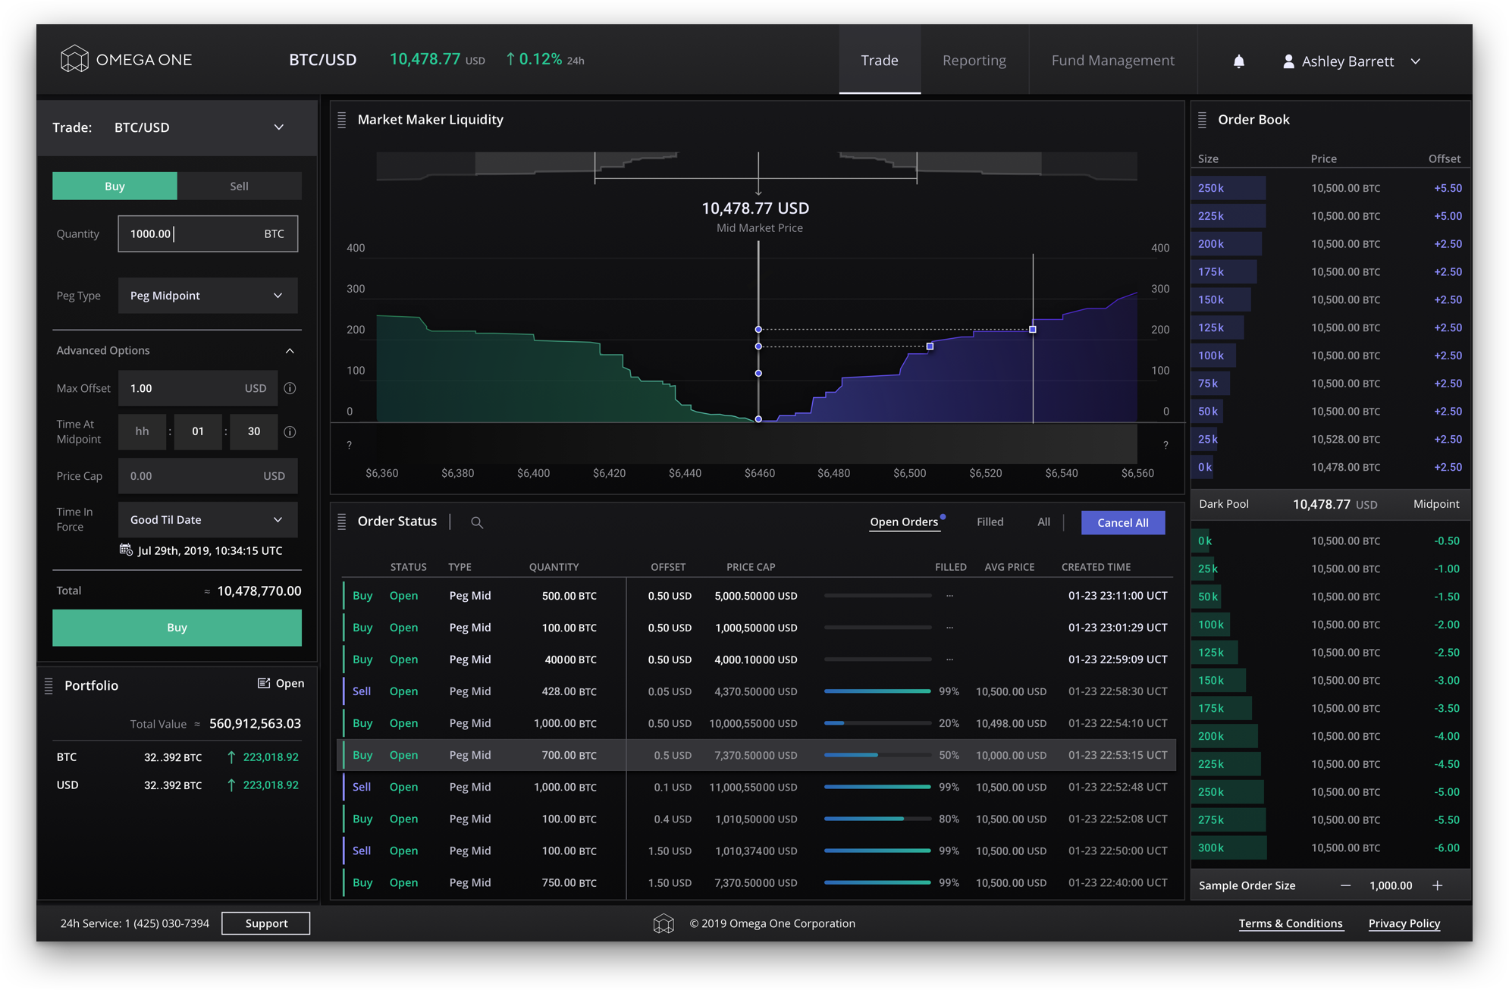The image size is (1509, 990).
Task: Show the Filled orders tab
Action: pyautogui.click(x=990, y=522)
